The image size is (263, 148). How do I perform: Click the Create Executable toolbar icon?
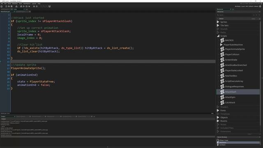pos(16,7)
